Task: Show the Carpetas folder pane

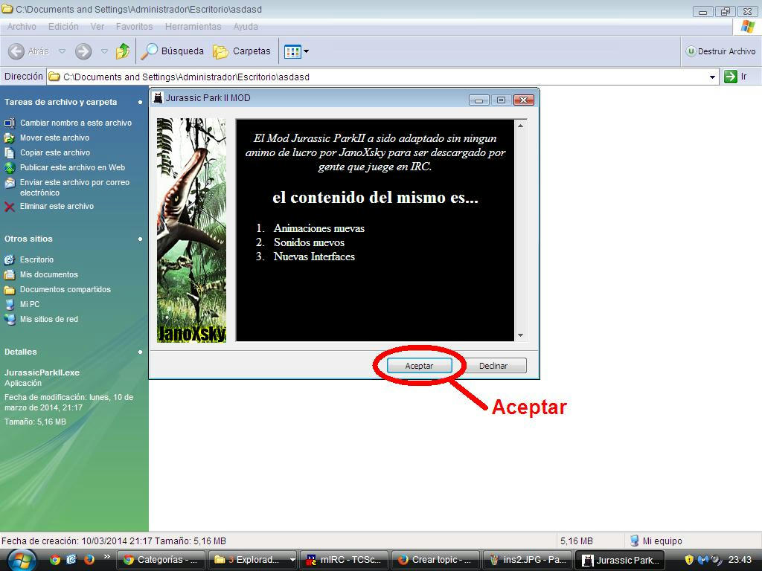Action: (242, 51)
